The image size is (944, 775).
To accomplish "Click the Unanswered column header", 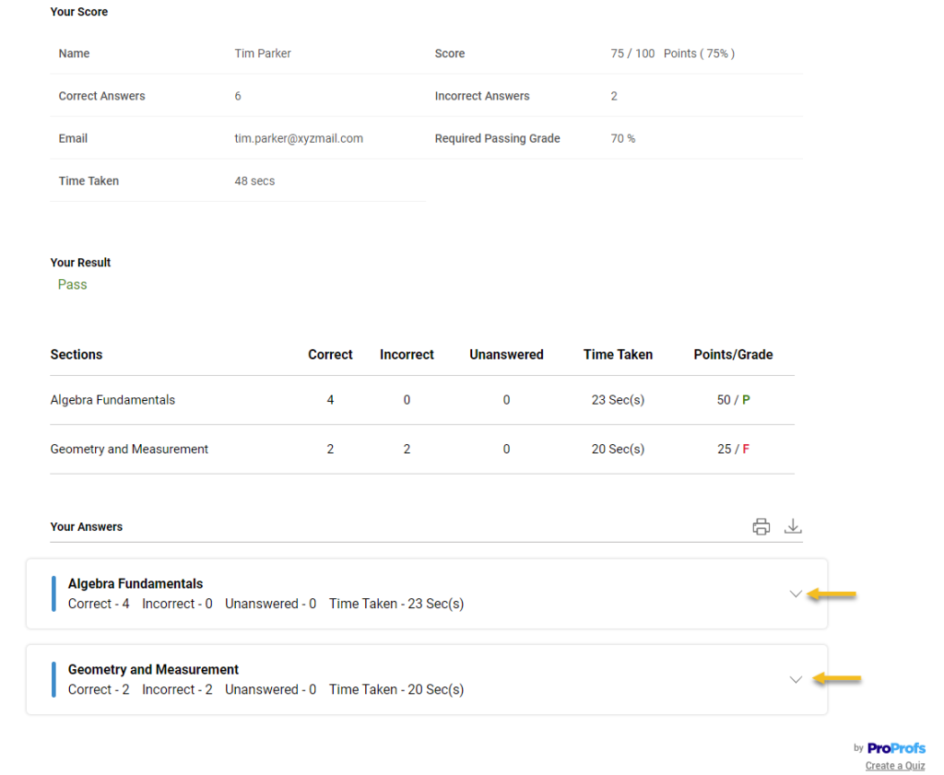I will (506, 355).
